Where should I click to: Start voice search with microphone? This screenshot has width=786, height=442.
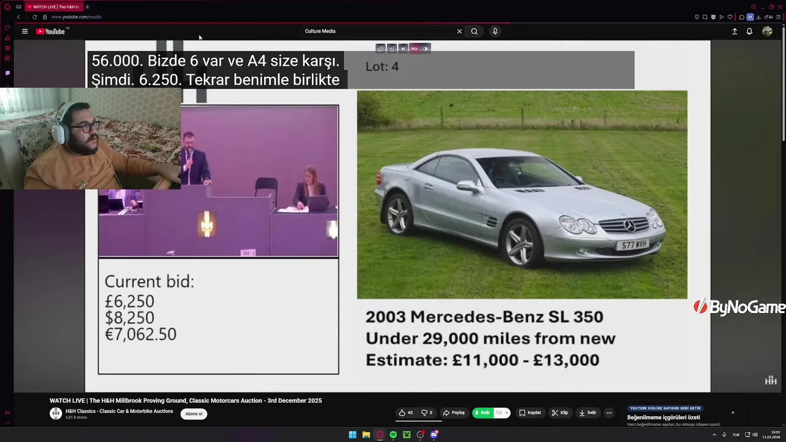pyautogui.click(x=495, y=31)
